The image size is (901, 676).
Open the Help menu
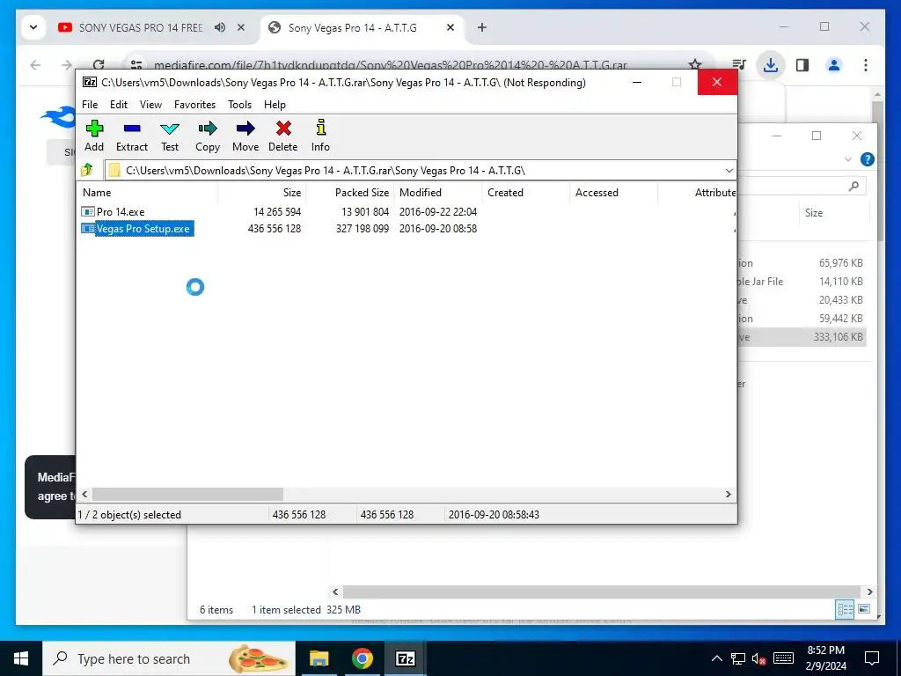coord(275,105)
